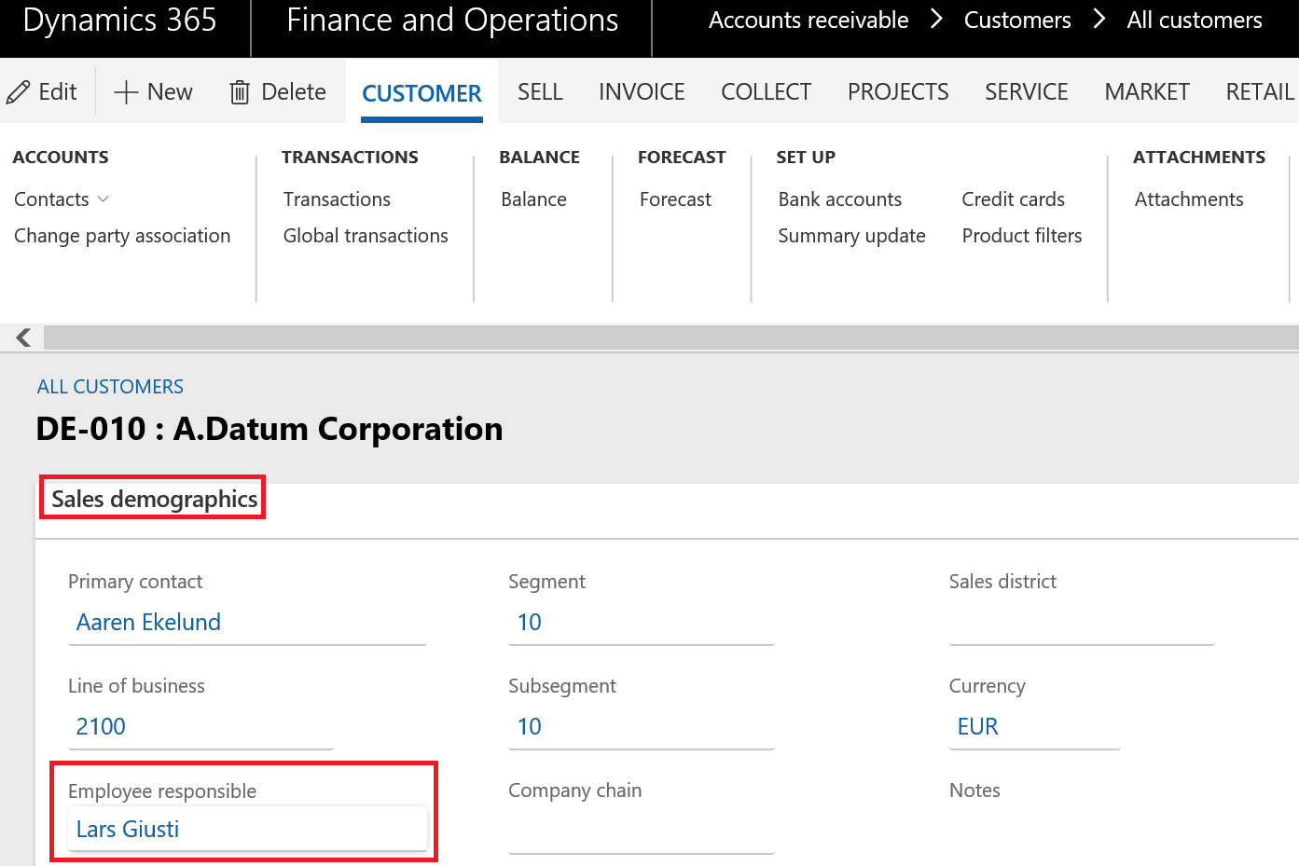The height and width of the screenshot is (866, 1299).
Task: Click the left arrow scroll icon
Action: click(23, 337)
